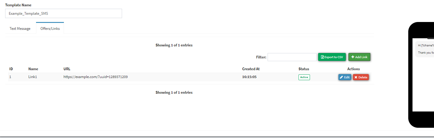Switch to the Text Message tab
The height and width of the screenshot is (138, 434).
[x=20, y=29]
